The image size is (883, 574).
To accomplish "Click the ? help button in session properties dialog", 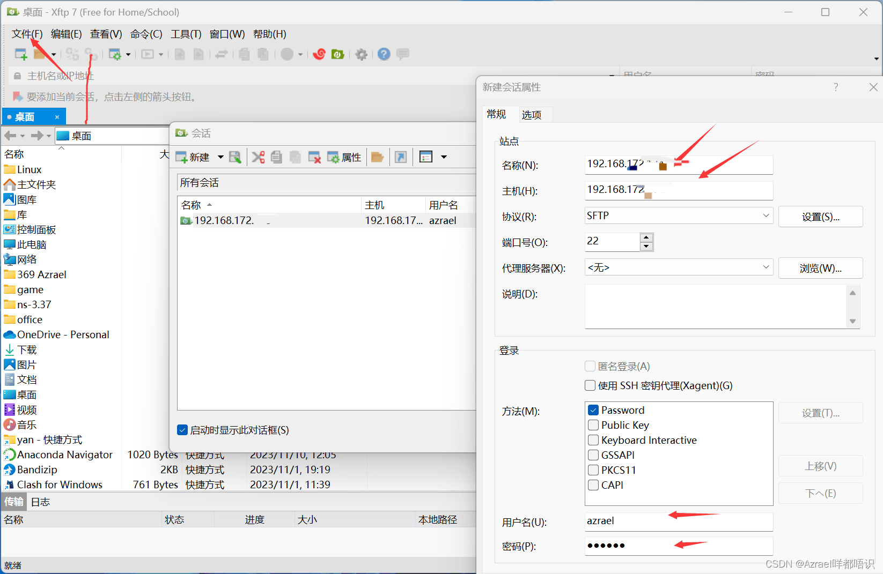I will pos(836,87).
